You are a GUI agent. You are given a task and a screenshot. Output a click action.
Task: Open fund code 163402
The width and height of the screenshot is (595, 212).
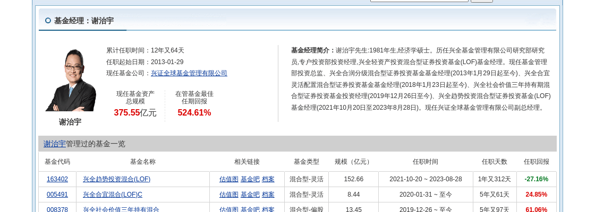57,179
